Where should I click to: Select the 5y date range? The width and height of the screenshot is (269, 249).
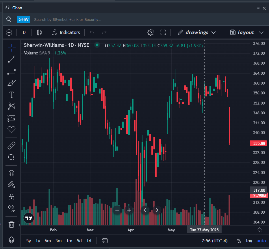coord(29,241)
